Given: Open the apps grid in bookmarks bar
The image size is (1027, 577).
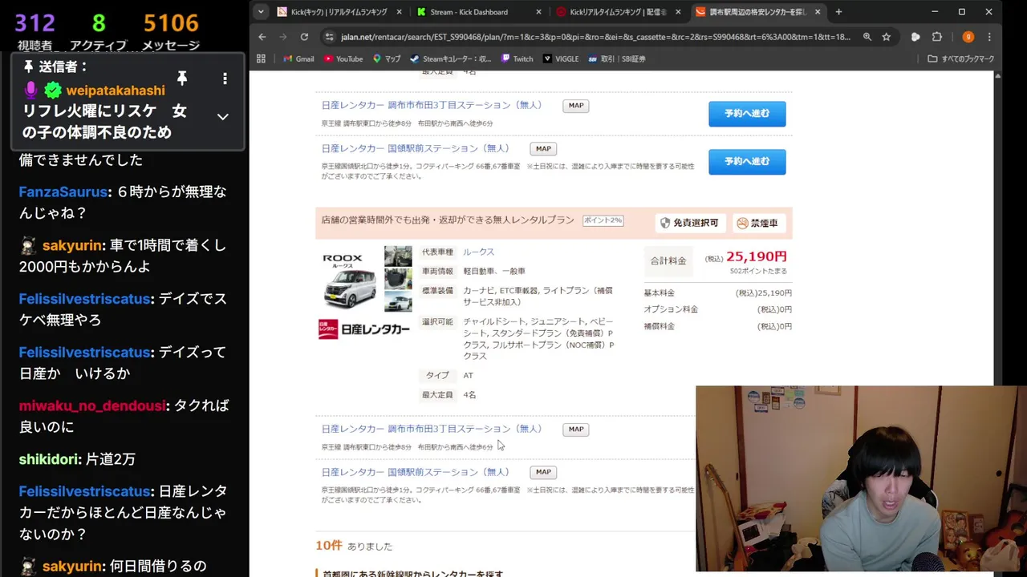Looking at the screenshot, I should tap(261, 59).
